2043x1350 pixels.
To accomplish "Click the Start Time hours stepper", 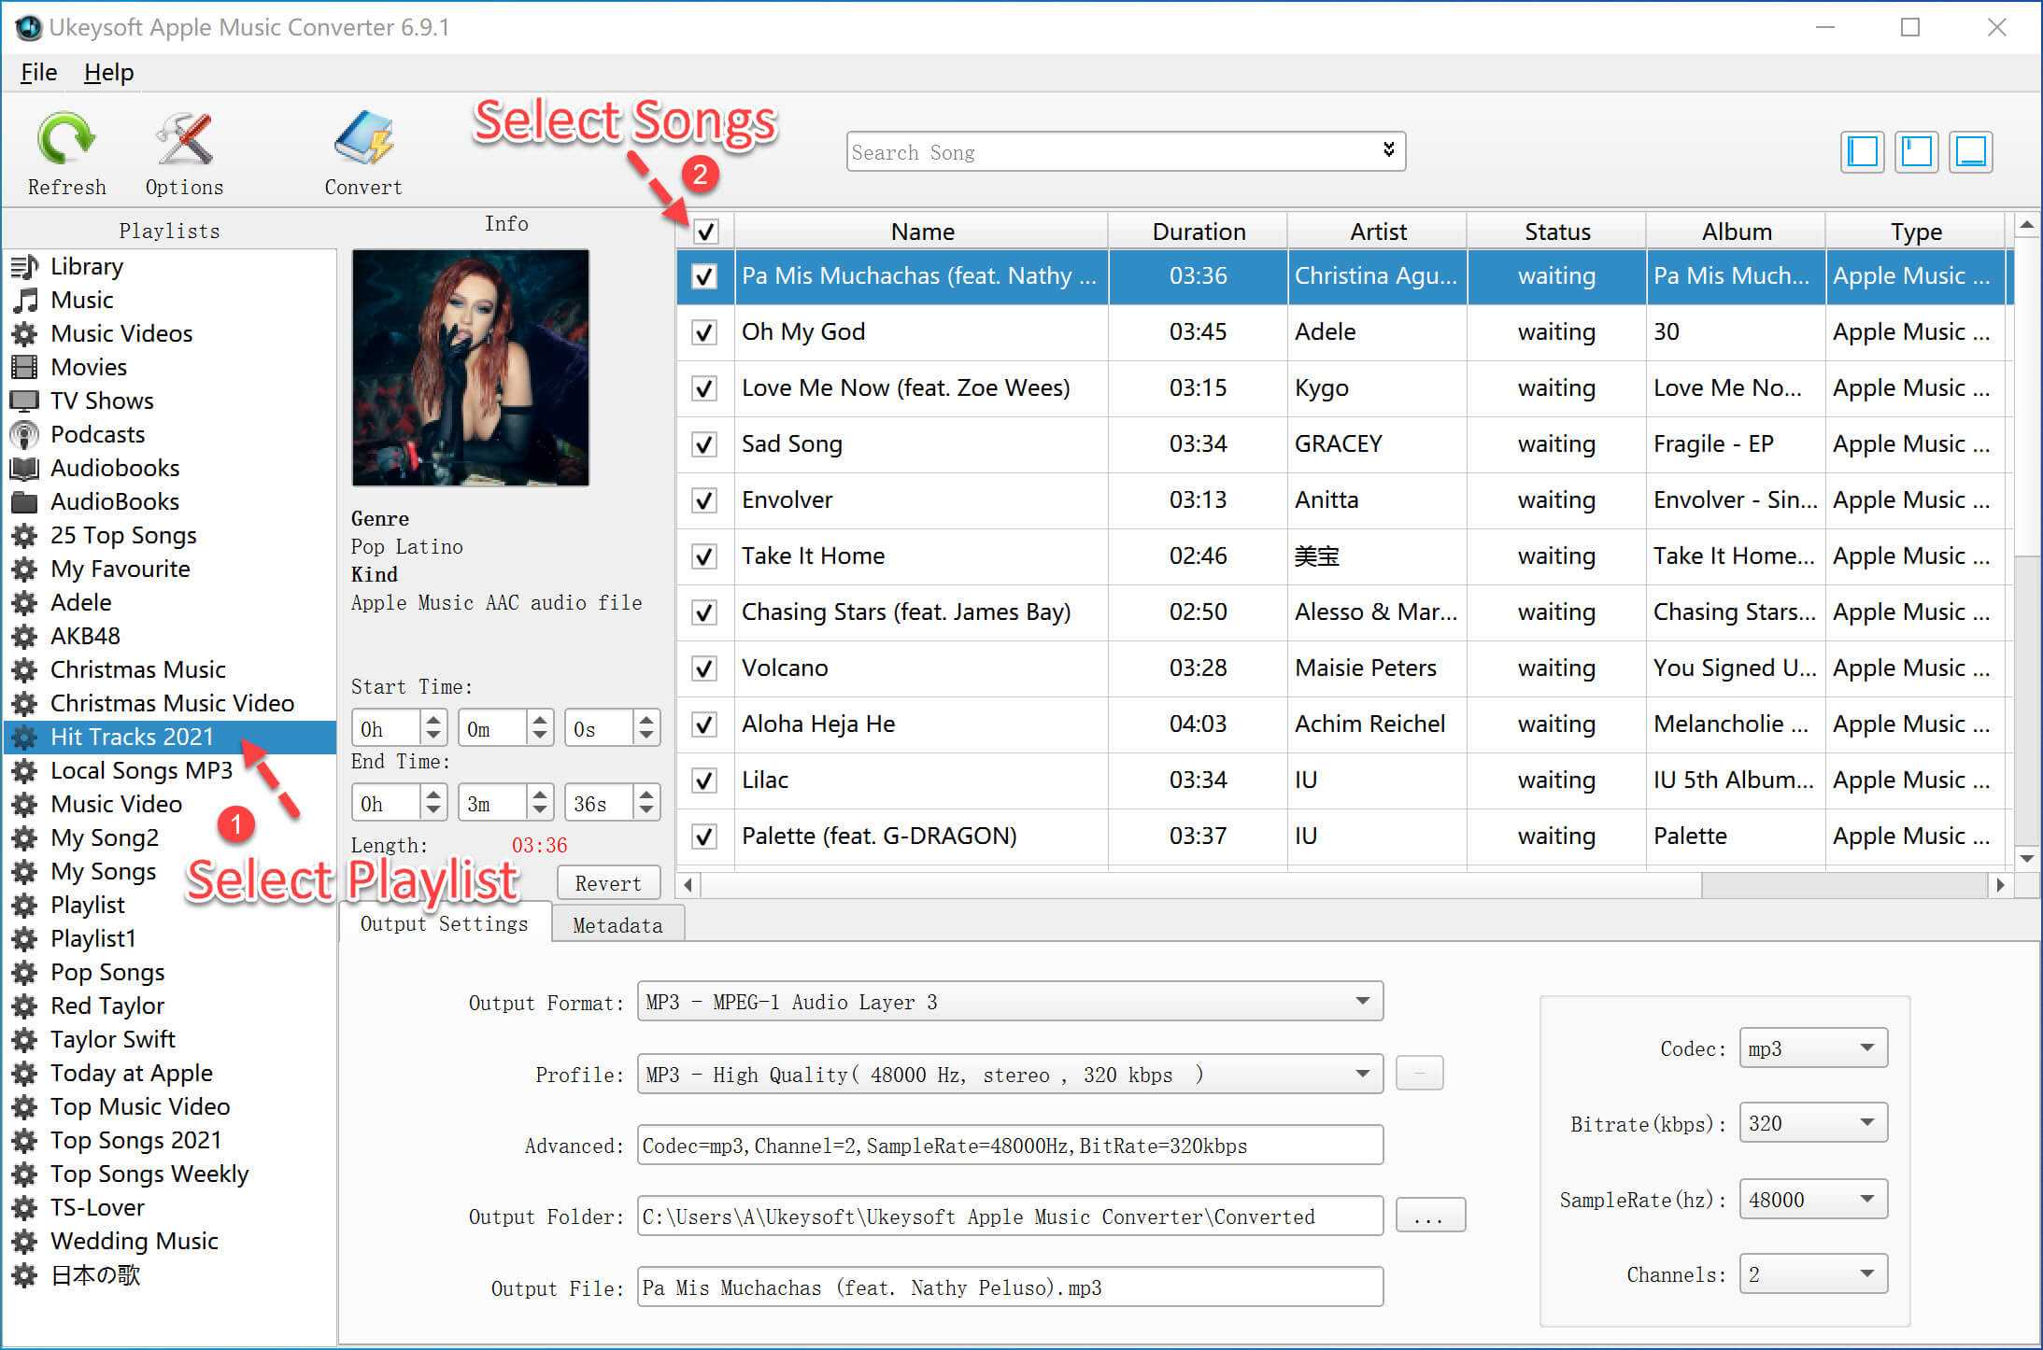I will (x=433, y=728).
